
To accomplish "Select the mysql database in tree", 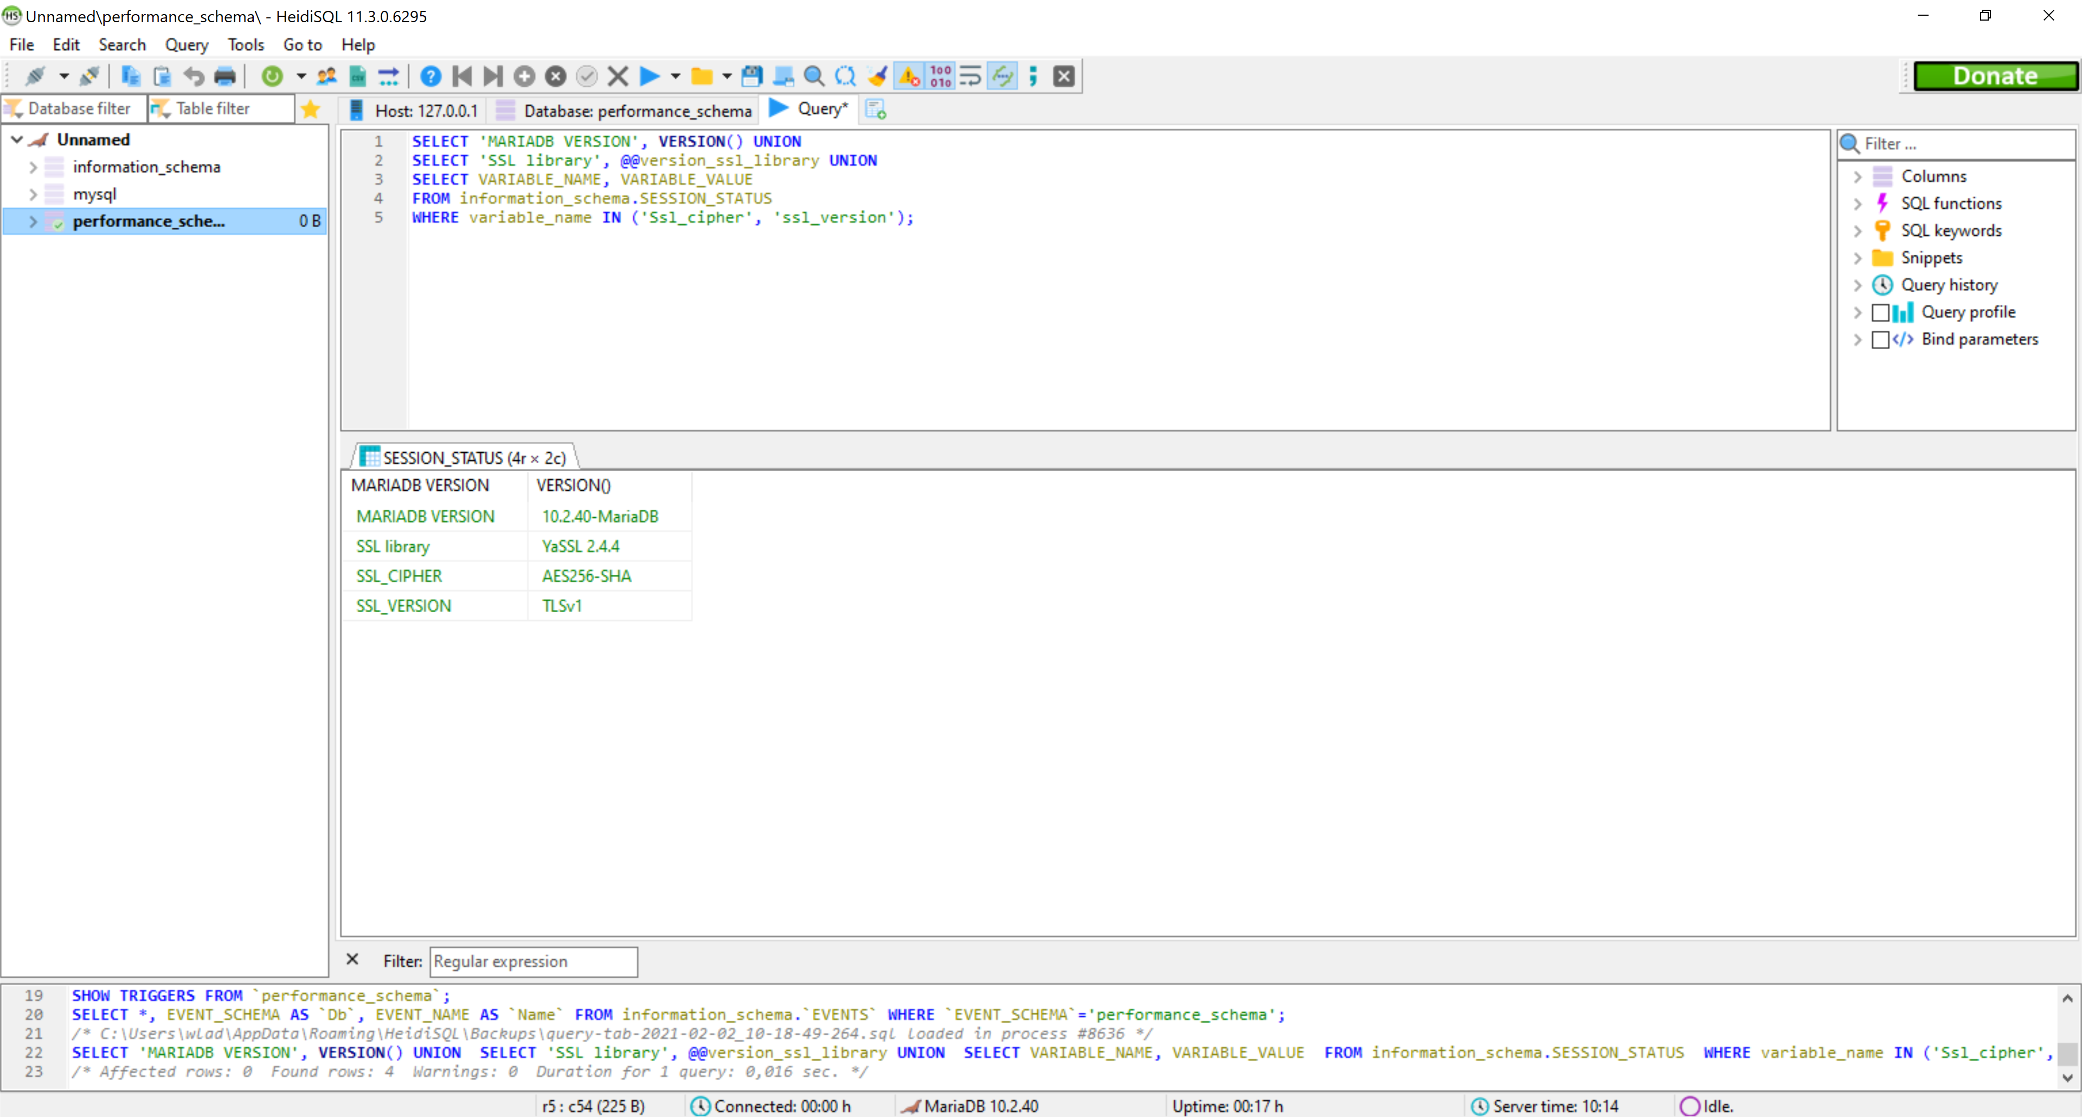I will pyautogui.click(x=94, y=194).
